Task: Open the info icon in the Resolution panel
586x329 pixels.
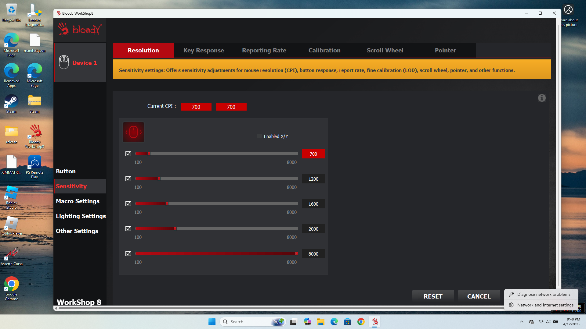Action: (542, 98)
